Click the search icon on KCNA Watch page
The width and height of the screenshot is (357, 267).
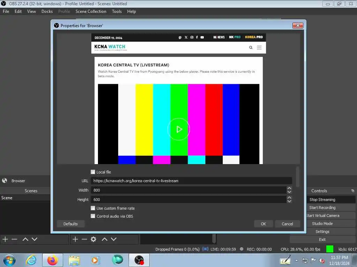(251, 47)
